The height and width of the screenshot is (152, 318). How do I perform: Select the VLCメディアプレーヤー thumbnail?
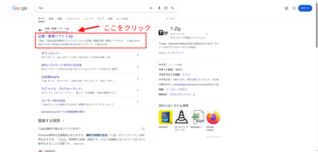tap(181, 117)
